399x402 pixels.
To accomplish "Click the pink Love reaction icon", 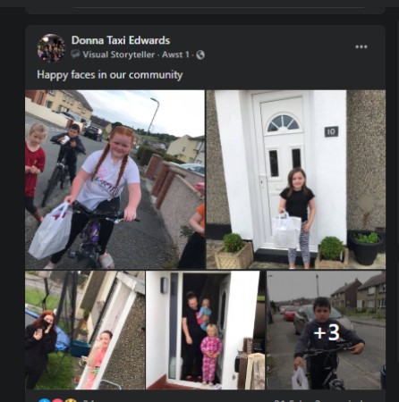I will [57, 400].
